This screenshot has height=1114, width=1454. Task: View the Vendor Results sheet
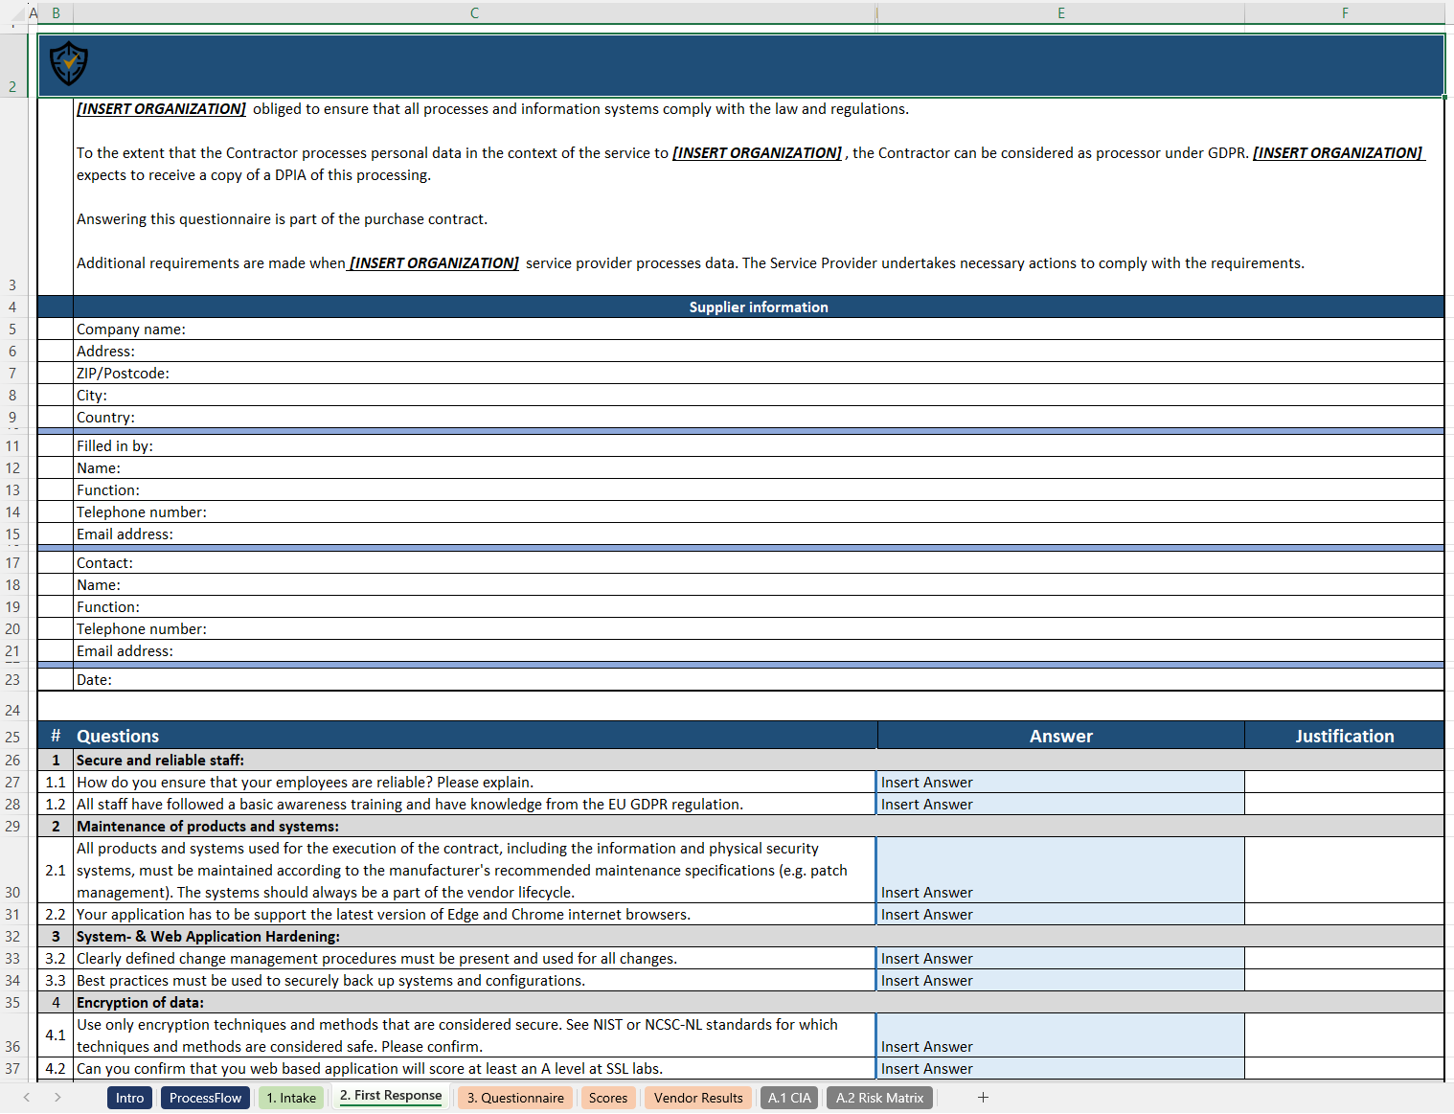[x=698, y=1098]
